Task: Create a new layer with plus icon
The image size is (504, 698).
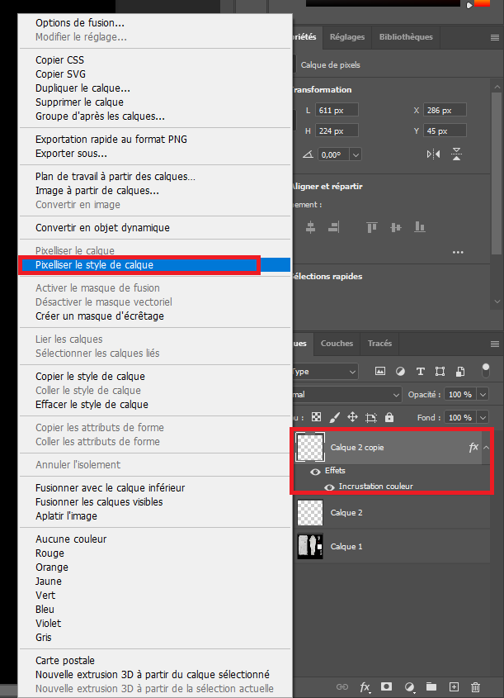Action: pyautogui.click(x=453, y=686)
